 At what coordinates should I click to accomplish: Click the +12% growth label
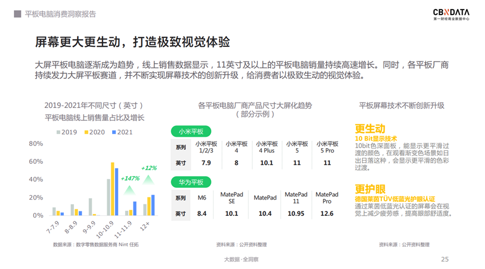click(149, 168)
